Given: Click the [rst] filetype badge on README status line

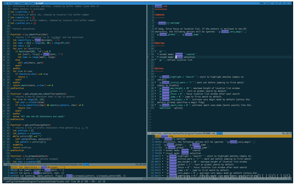Looking at the screenshot, I should pos(219,134).
